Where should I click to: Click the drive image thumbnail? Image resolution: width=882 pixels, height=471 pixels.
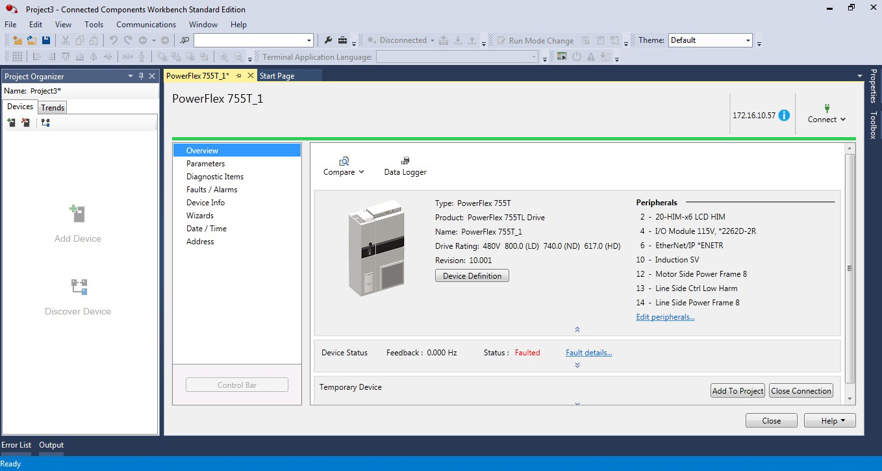[x=377, y=248]
